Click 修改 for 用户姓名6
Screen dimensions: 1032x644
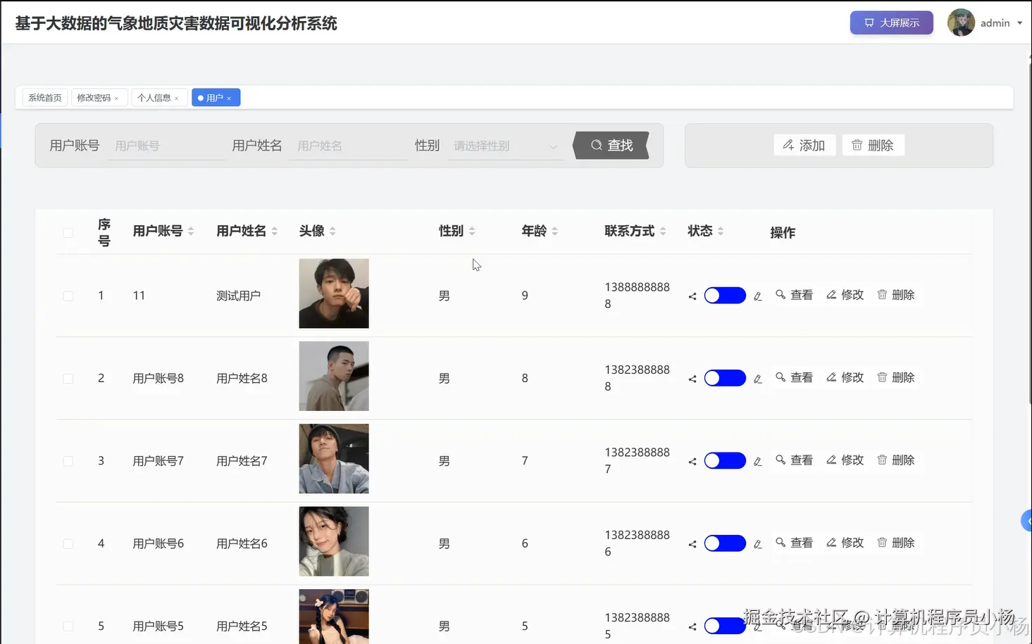(845, 543)
